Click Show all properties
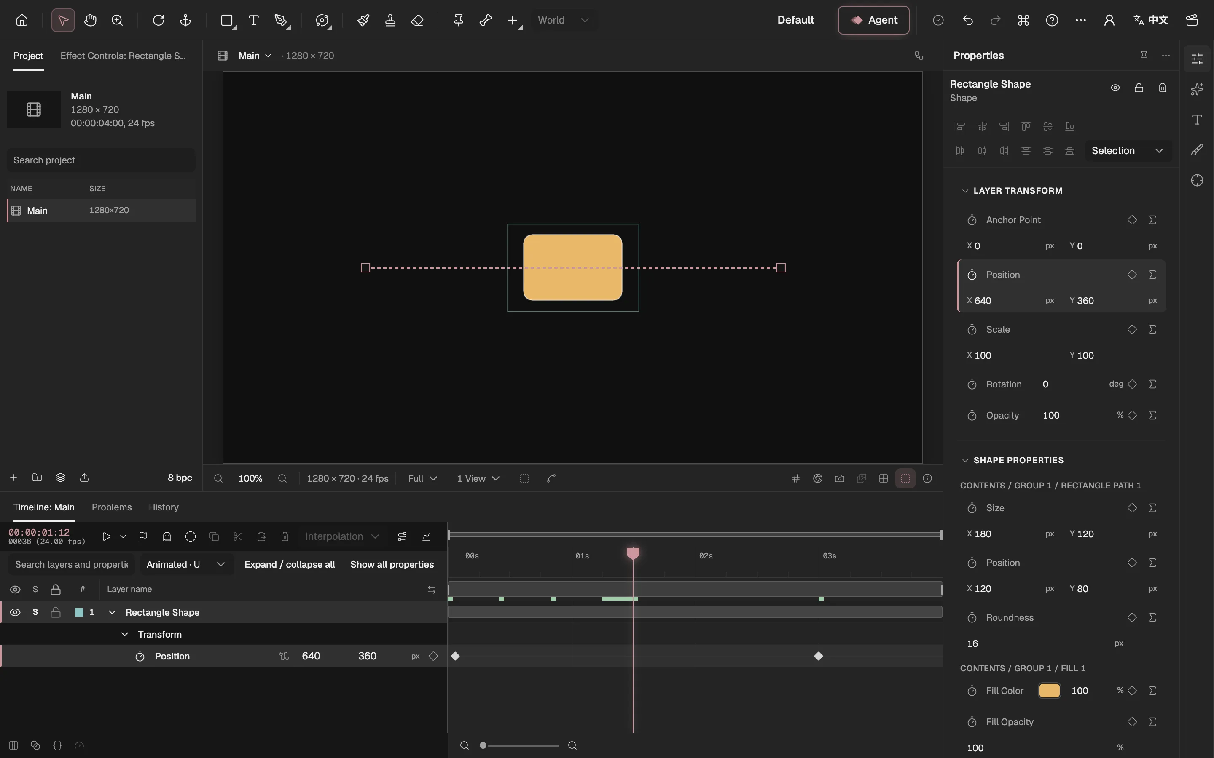This screenshot has height=758, width=1214. click(x=392, y=564)
